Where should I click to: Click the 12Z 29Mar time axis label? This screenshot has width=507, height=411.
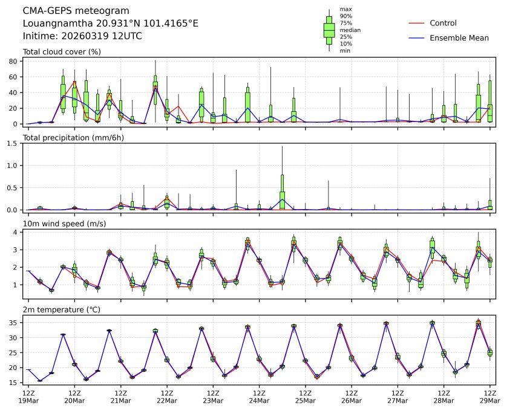(489, 396)
